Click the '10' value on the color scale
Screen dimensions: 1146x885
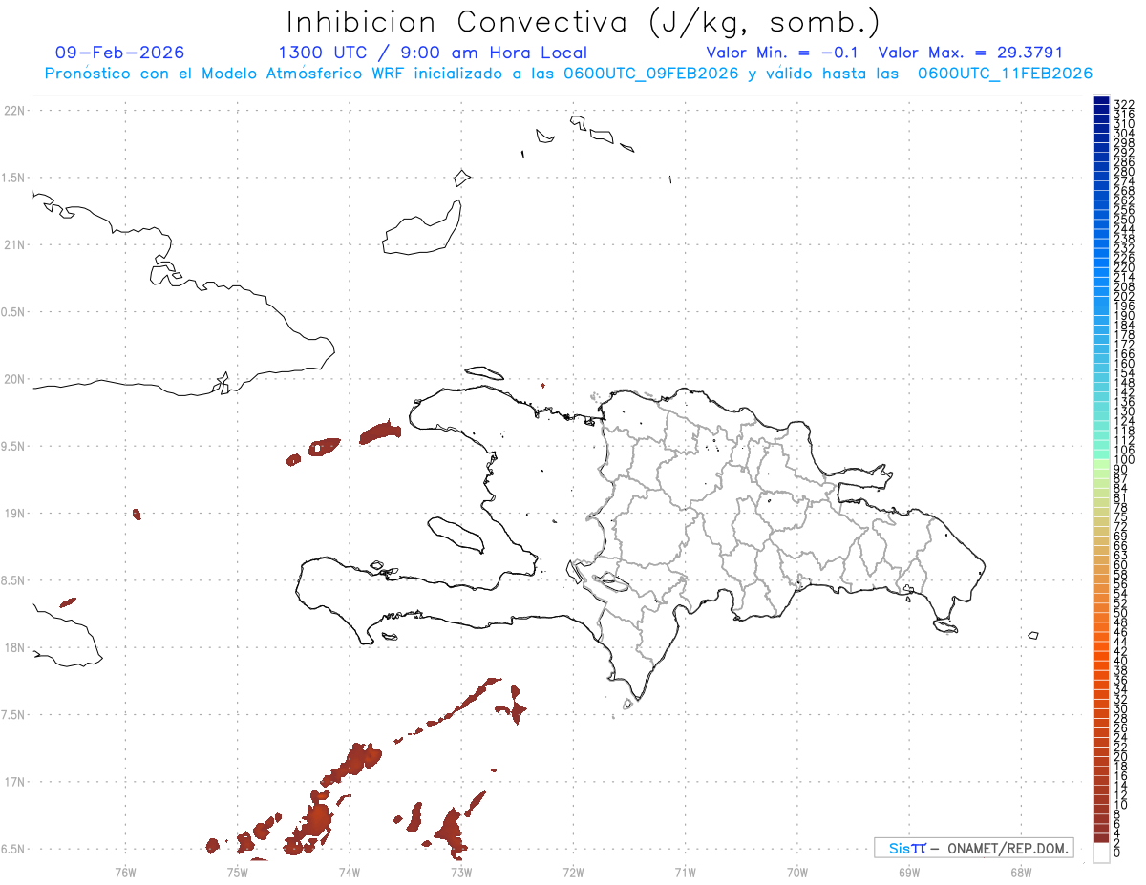pos(1121,805)
